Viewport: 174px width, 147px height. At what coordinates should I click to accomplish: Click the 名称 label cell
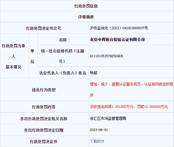tap(63, 39)
